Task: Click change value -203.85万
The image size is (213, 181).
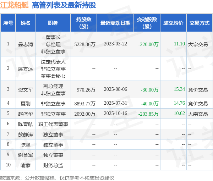Action: pyautogui.click(x=148, y=114)
